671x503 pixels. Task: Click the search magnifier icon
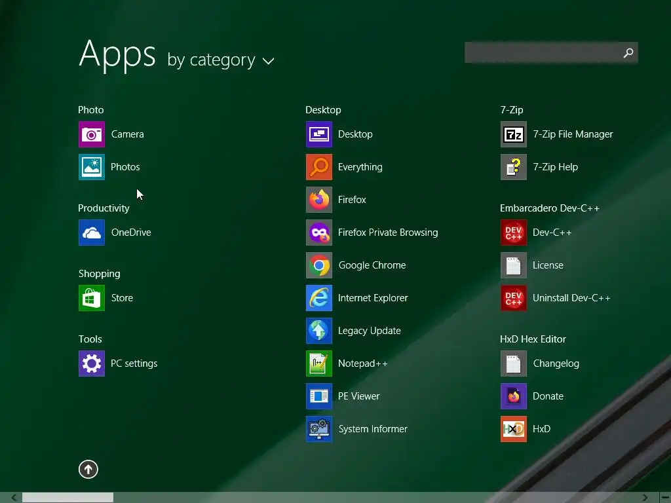click(628, 52)
